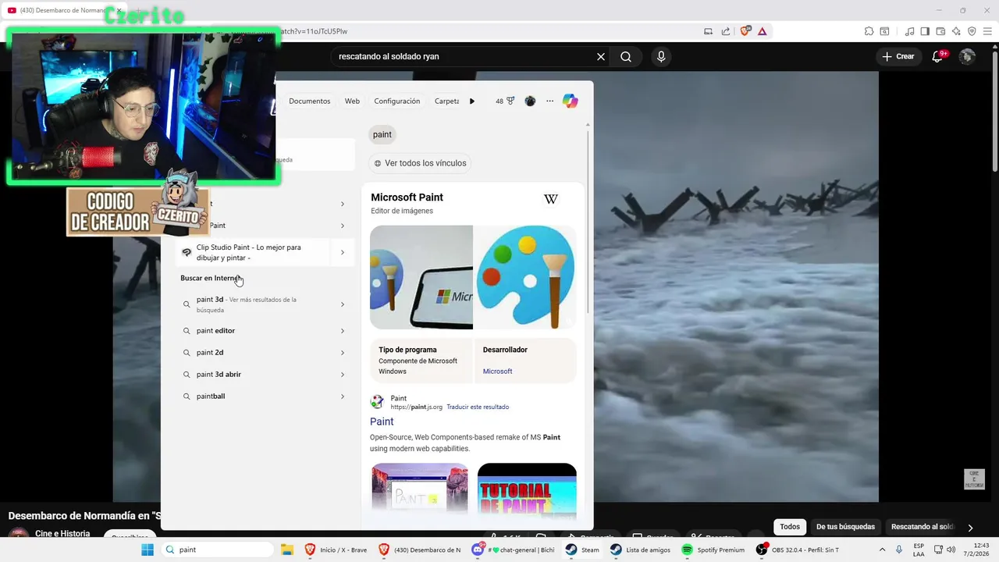This screenshot has height=562, width=999.
Task: Click the Brave Rewards triangle icon
Action: [762, 31]
